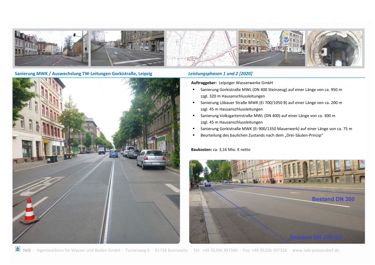
Task: Click the large street photo with traffic cone
Action: (x=96, y=161)
